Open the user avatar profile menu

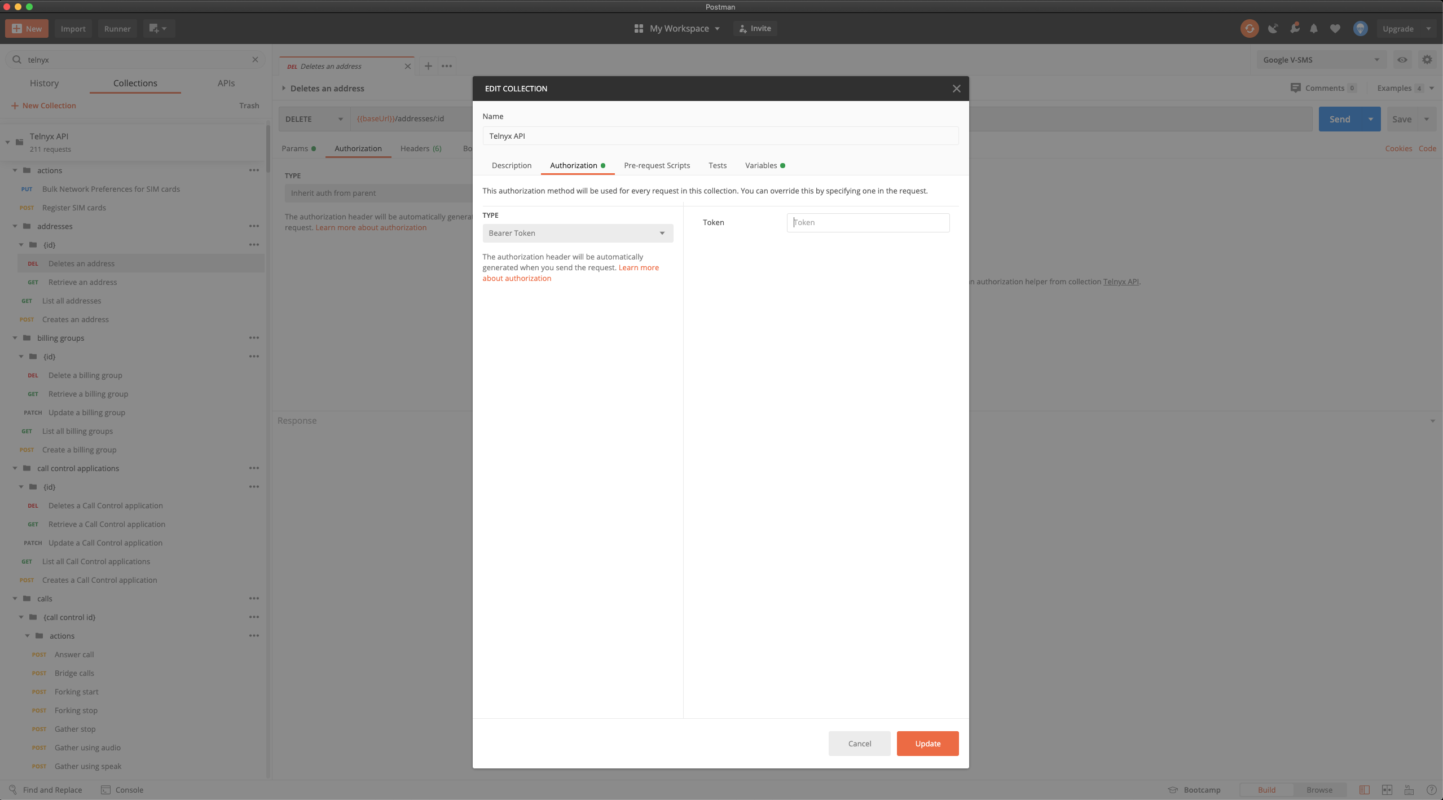[1361, 28]
